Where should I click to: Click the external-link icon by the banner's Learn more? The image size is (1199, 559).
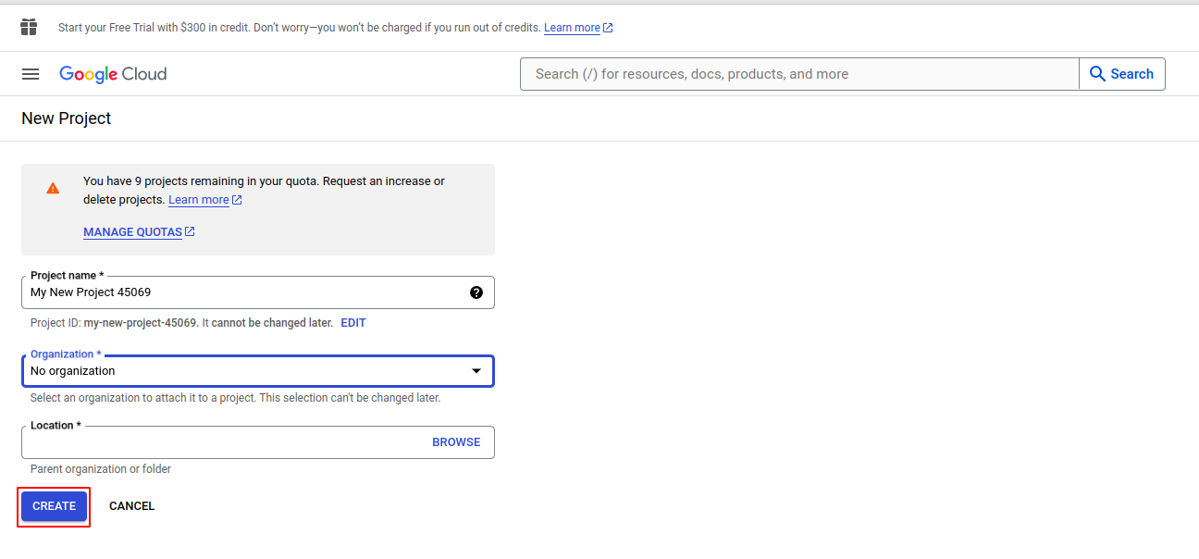[x=608, y=28]
